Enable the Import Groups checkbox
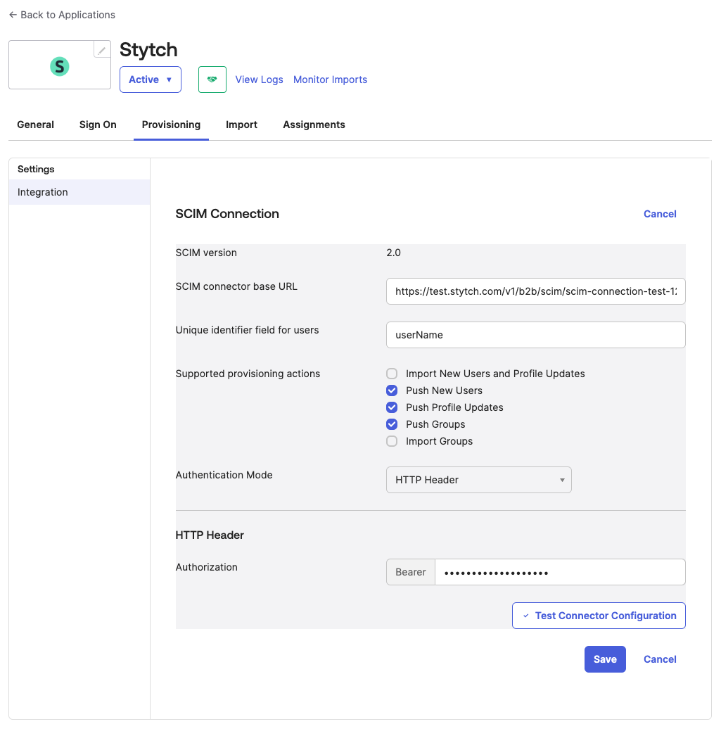721x731 pixels. point(391,441)
